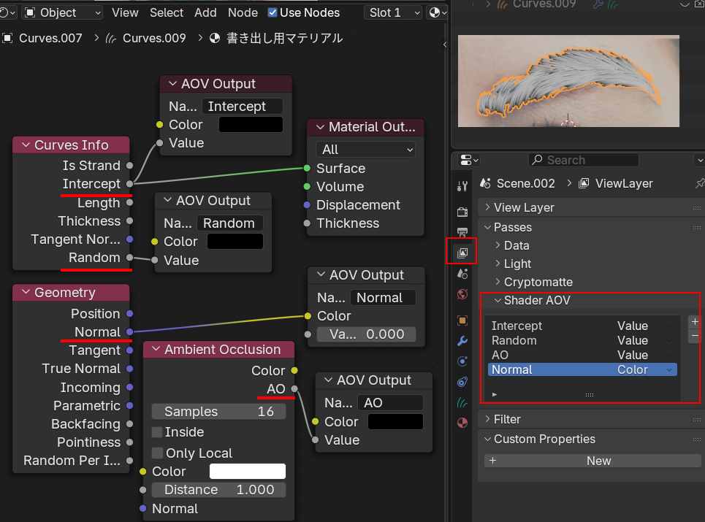Collapse the Shader AOV section
Screen dimensions: 705x522
point(498,300)
